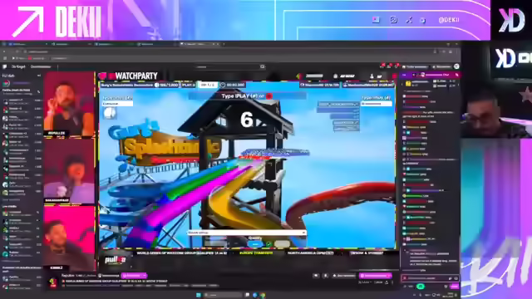Image resolution: width=532 pixels, height=299 pixels.
Task: Open the chat community users icon
Action: [x=456, y=75]
